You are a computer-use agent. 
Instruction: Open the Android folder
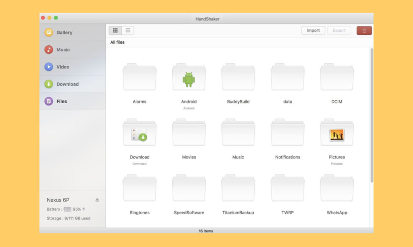[189, 78]
